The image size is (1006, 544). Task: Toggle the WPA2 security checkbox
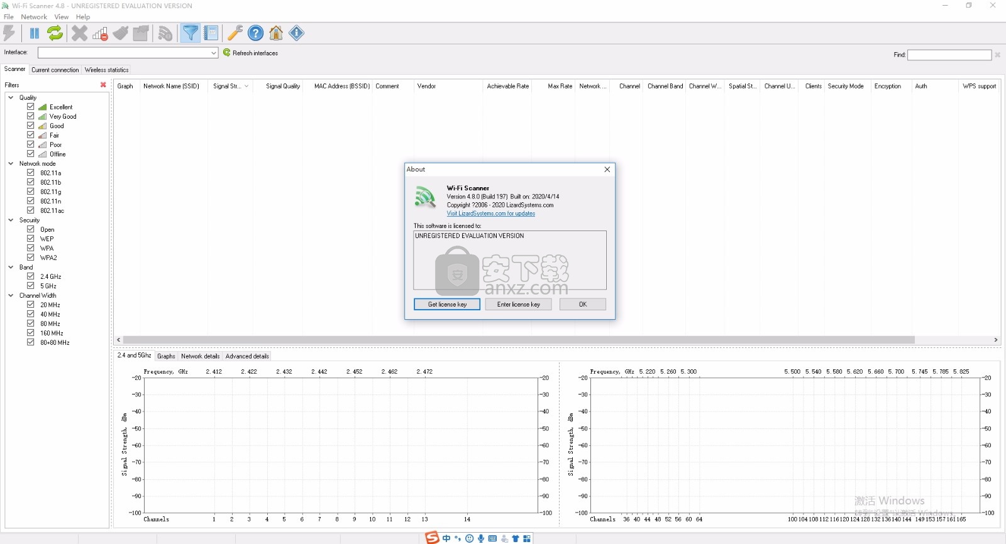click(30, 258)
